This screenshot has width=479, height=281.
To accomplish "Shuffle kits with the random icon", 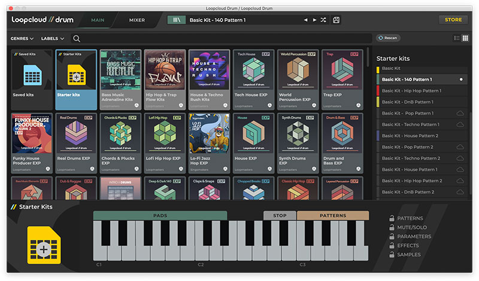I will (323, 20).
